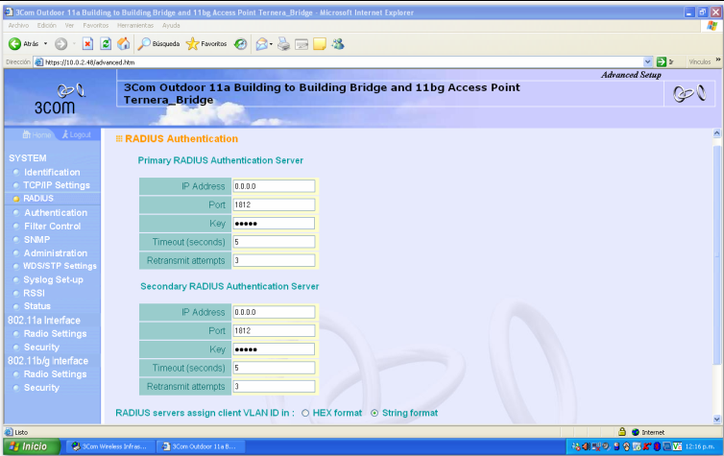Click the IE Stop loading icon
The height and width of the screenshot is (456, 724).
[87, 43]
